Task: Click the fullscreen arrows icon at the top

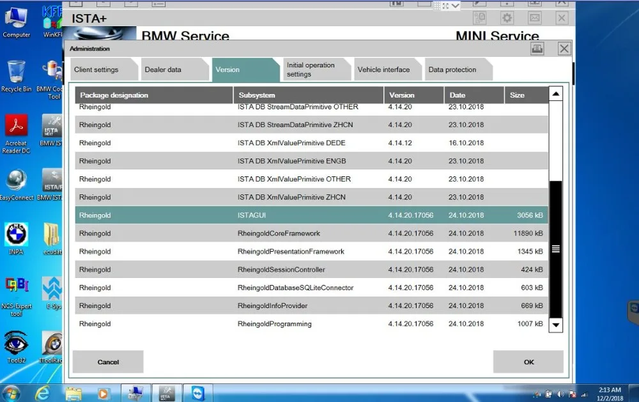Action: click(445, 6)
